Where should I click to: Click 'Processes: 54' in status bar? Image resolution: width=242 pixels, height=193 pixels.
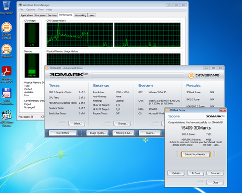pyautogui.click(x=26, y=117)
